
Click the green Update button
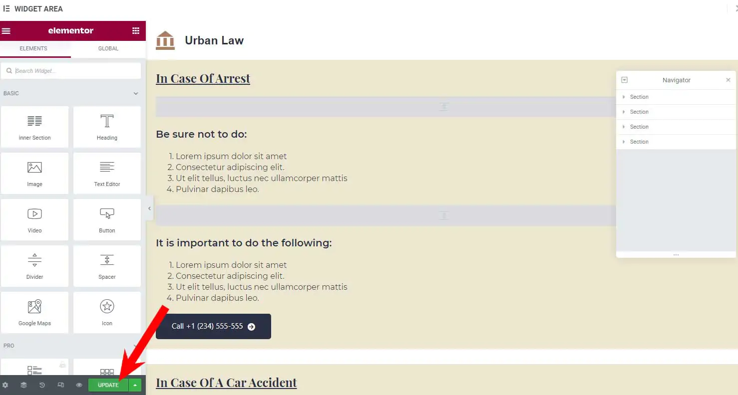(108, 385)
